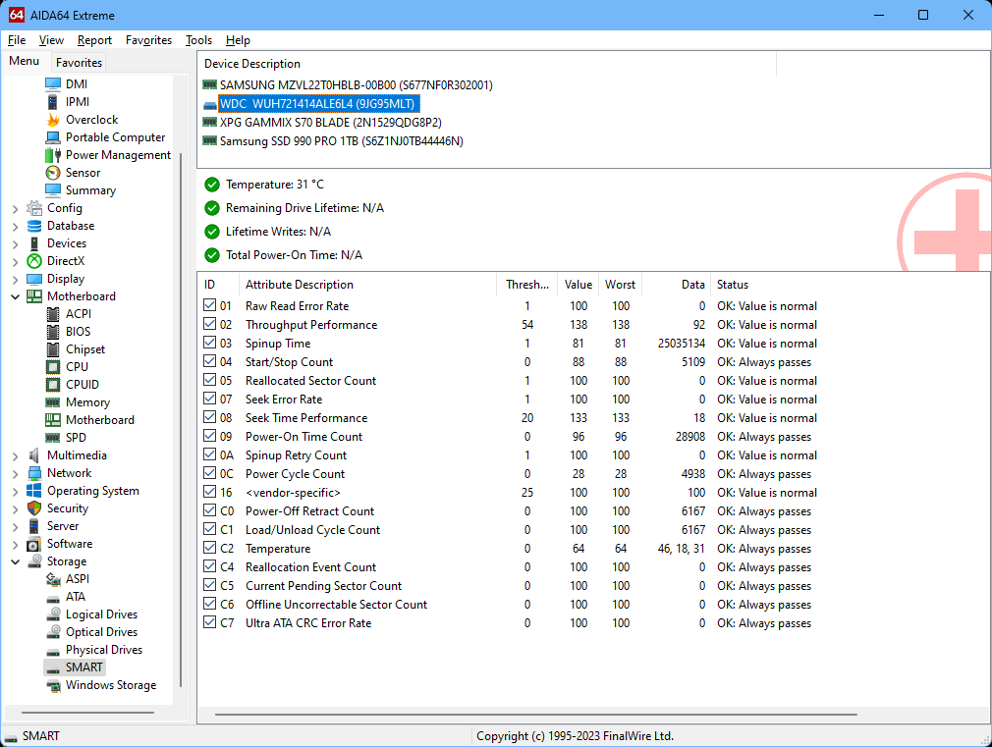Click the sidebar tree vertical scrollbar
Viewport: 992px width, 747px height.
[x=181, y=419]
